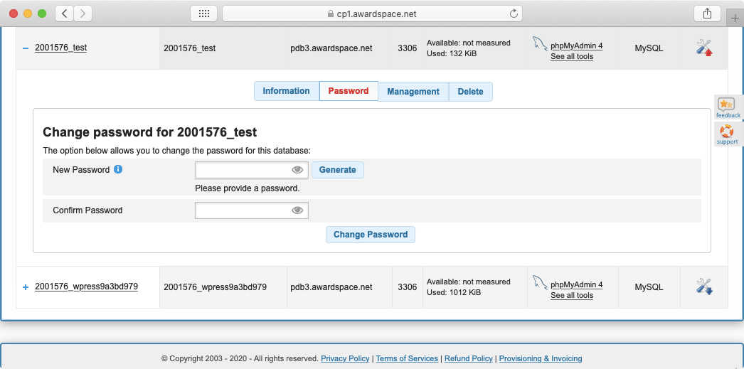
Task: Open the support lifebuoy icon
Action: 727,132
